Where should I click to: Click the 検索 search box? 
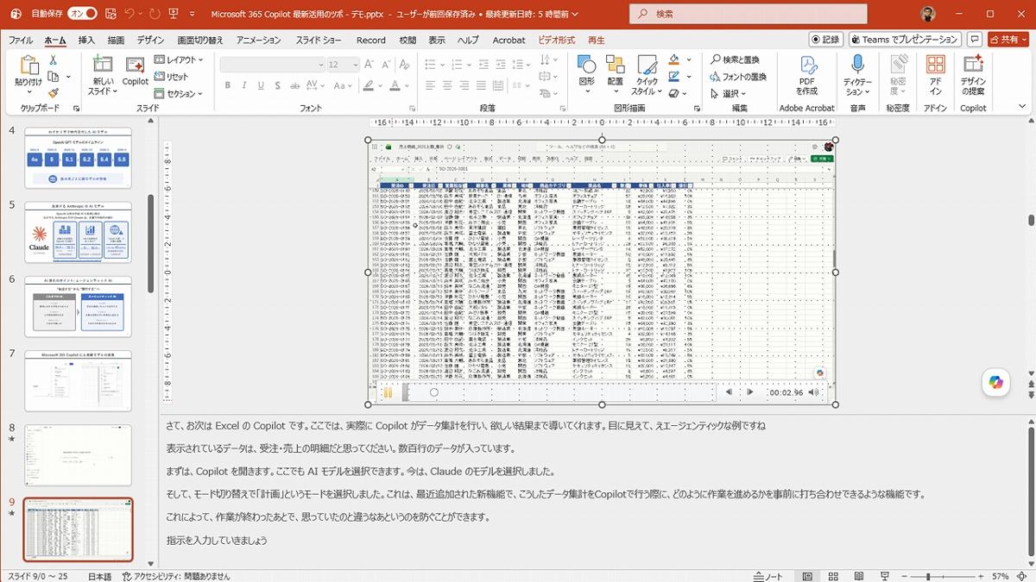point(748,14)
